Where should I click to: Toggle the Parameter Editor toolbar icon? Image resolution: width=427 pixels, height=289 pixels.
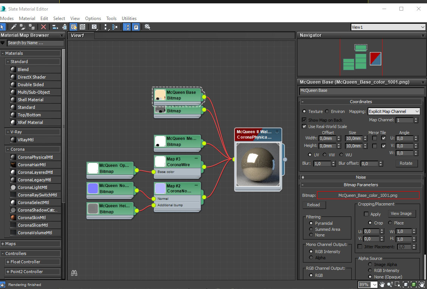(136, 27)
